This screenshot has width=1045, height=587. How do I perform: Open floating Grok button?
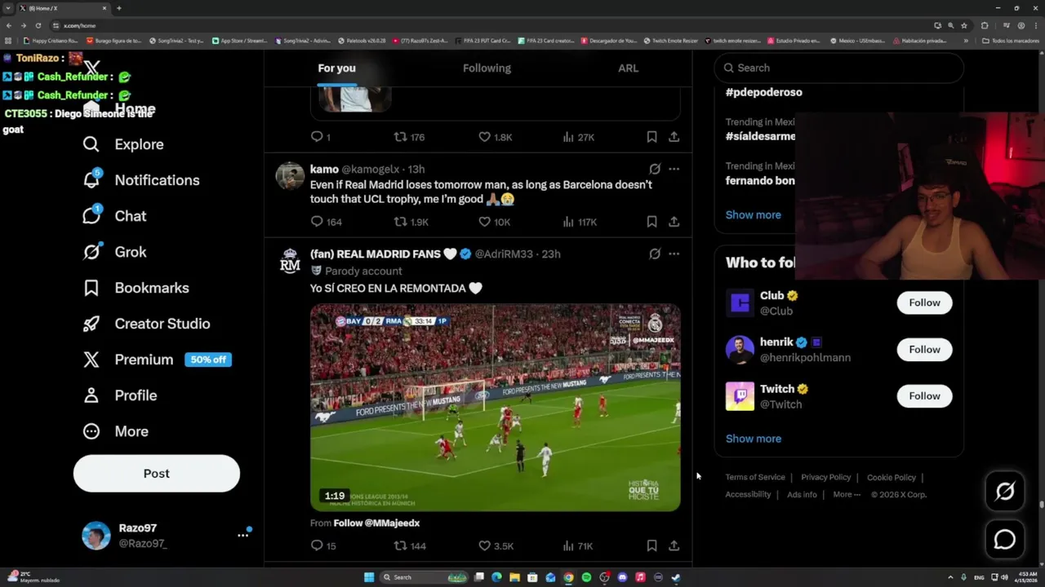coord(1005,491)
